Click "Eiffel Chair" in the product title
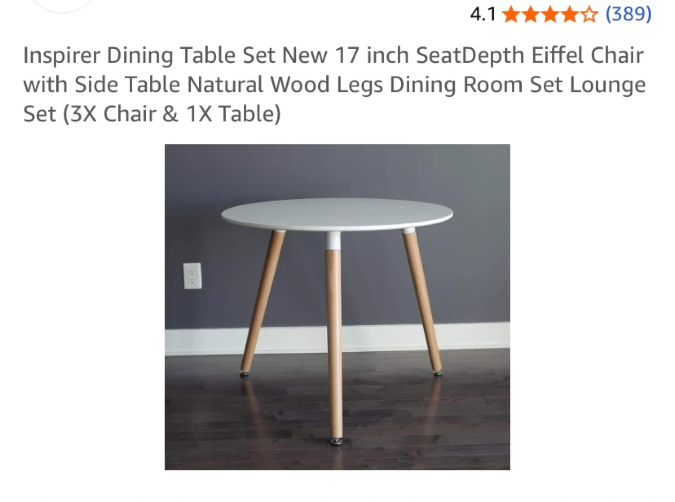Image resolution: width=675 pixels, height=502 pixels. tap(587, 55)
